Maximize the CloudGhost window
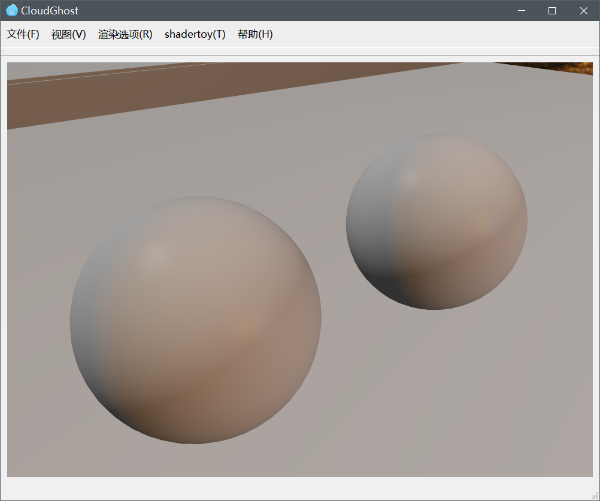Viewport: 600px width, 501px height. click(552, 11)
